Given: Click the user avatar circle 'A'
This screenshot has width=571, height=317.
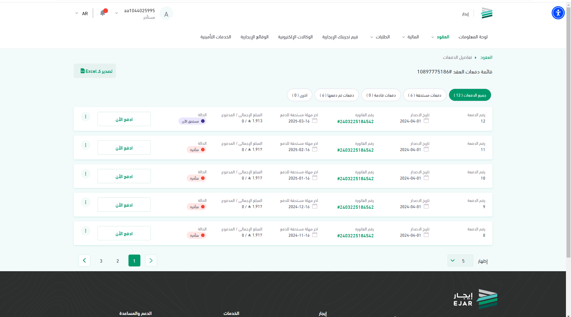Looking at the screenshot, I should (166, 14).
